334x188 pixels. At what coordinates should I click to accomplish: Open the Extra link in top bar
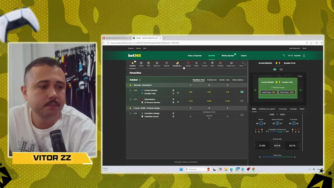tap(145, 48)
